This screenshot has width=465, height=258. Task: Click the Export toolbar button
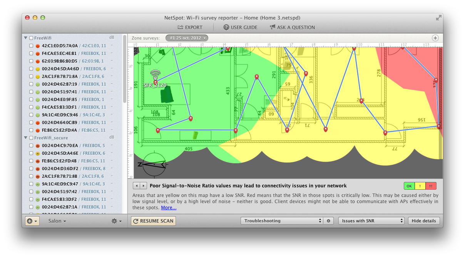pyautogui.click(x=190, y=27)
